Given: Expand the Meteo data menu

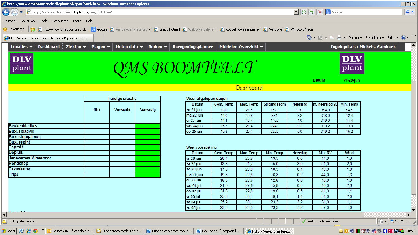Looking at the screenshot, I should coord(129,47).
